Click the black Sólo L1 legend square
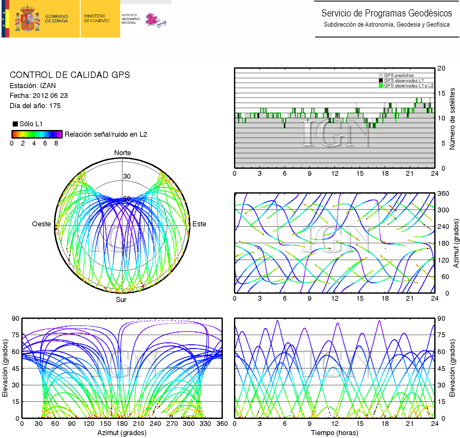Image resolution: width=460 pixels, height=438 pixels. [15, 124]
